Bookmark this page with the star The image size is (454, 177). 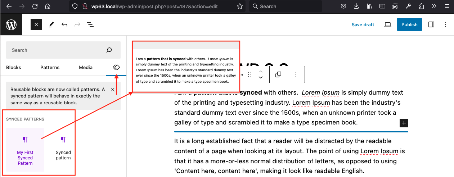240,6
